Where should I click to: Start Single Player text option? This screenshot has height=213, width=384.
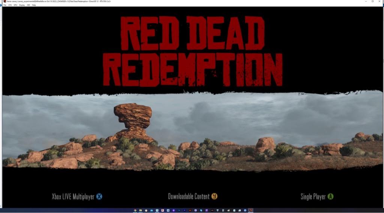(x=313, y=197)
